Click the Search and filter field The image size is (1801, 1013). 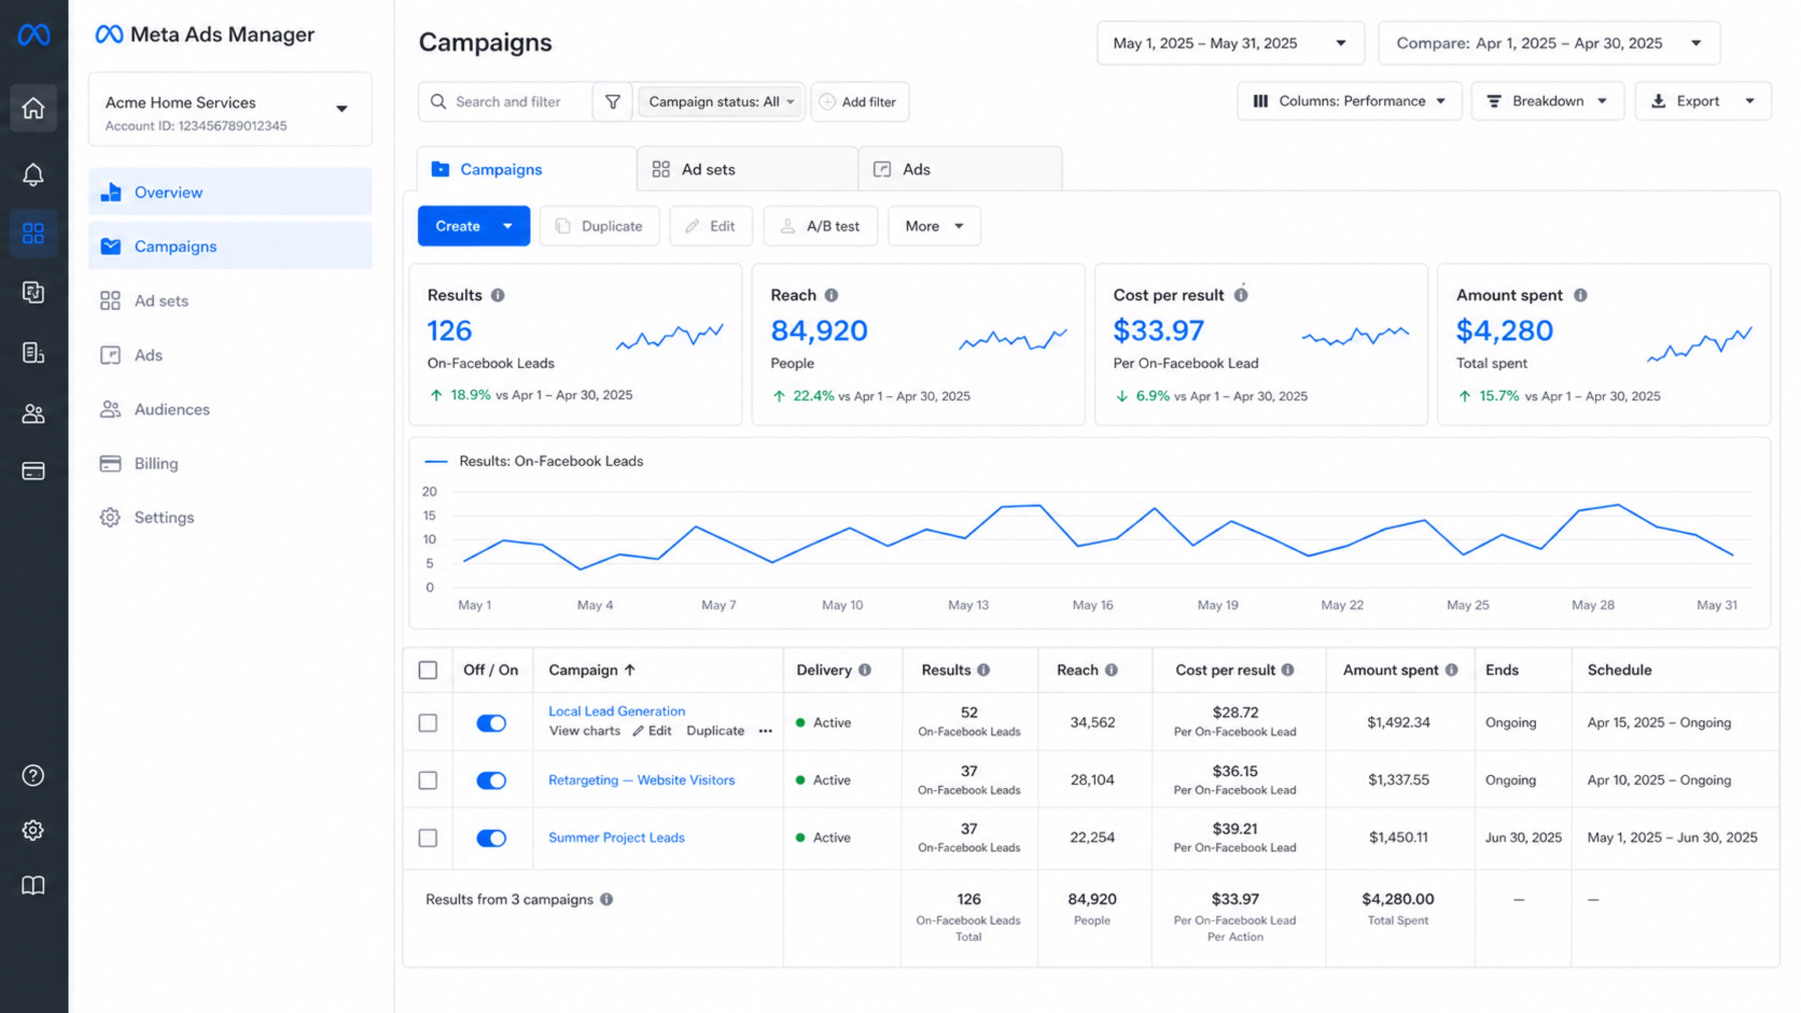click(x=506, y=102)
